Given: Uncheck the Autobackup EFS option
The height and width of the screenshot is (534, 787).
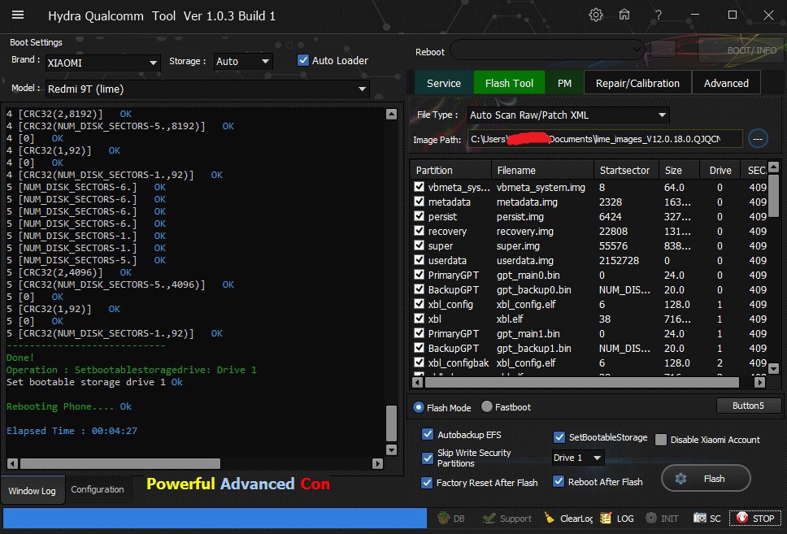Looking at the screenshot, I should (428, 434).
